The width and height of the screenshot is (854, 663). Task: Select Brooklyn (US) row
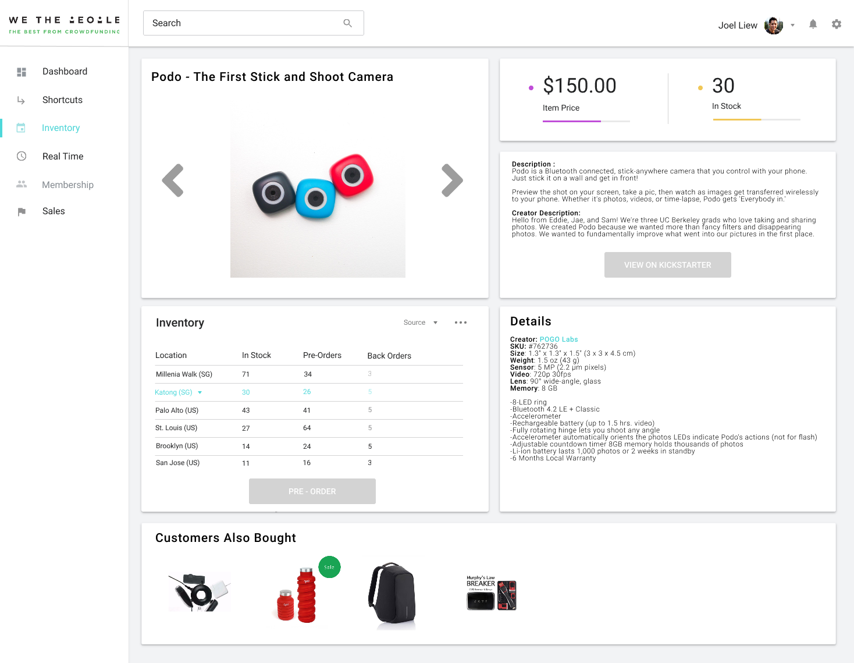click(309, 446)
